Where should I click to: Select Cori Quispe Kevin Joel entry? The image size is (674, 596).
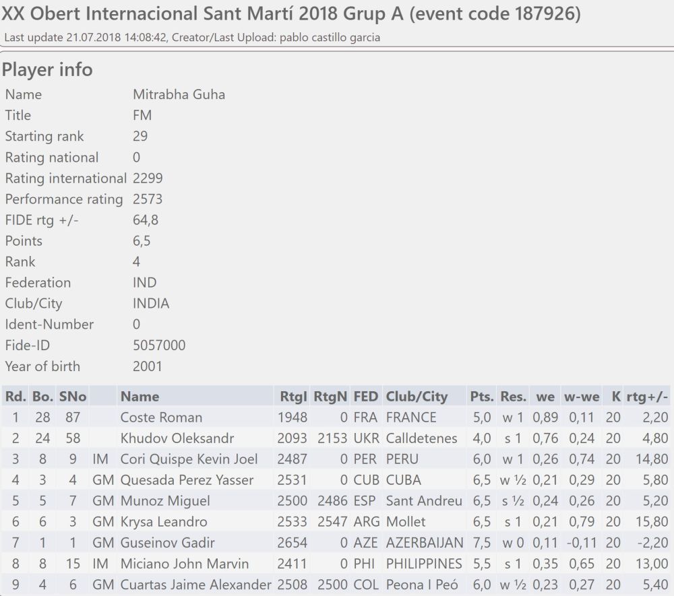(x=189, y=459)
